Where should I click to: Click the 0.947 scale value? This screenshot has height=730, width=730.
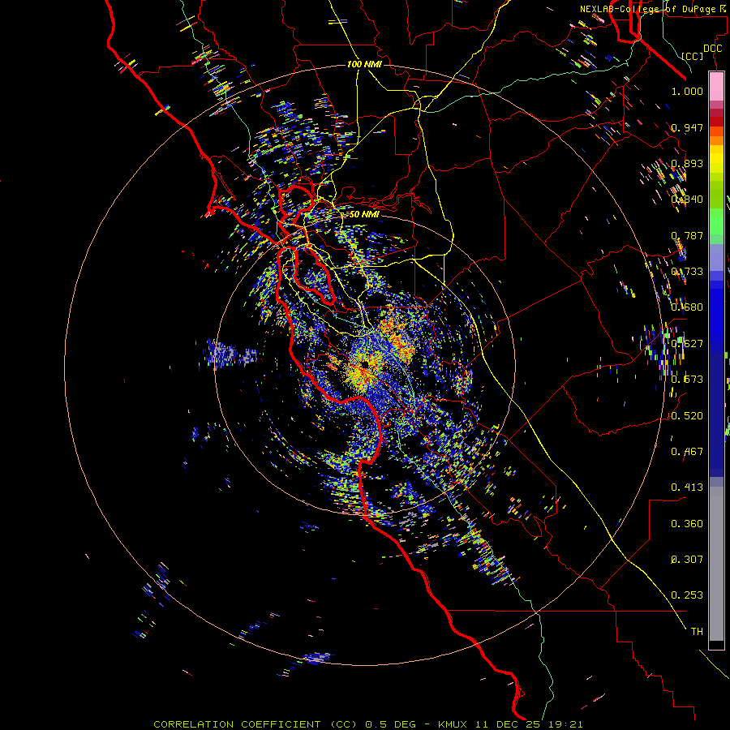[x=687, y=127]
